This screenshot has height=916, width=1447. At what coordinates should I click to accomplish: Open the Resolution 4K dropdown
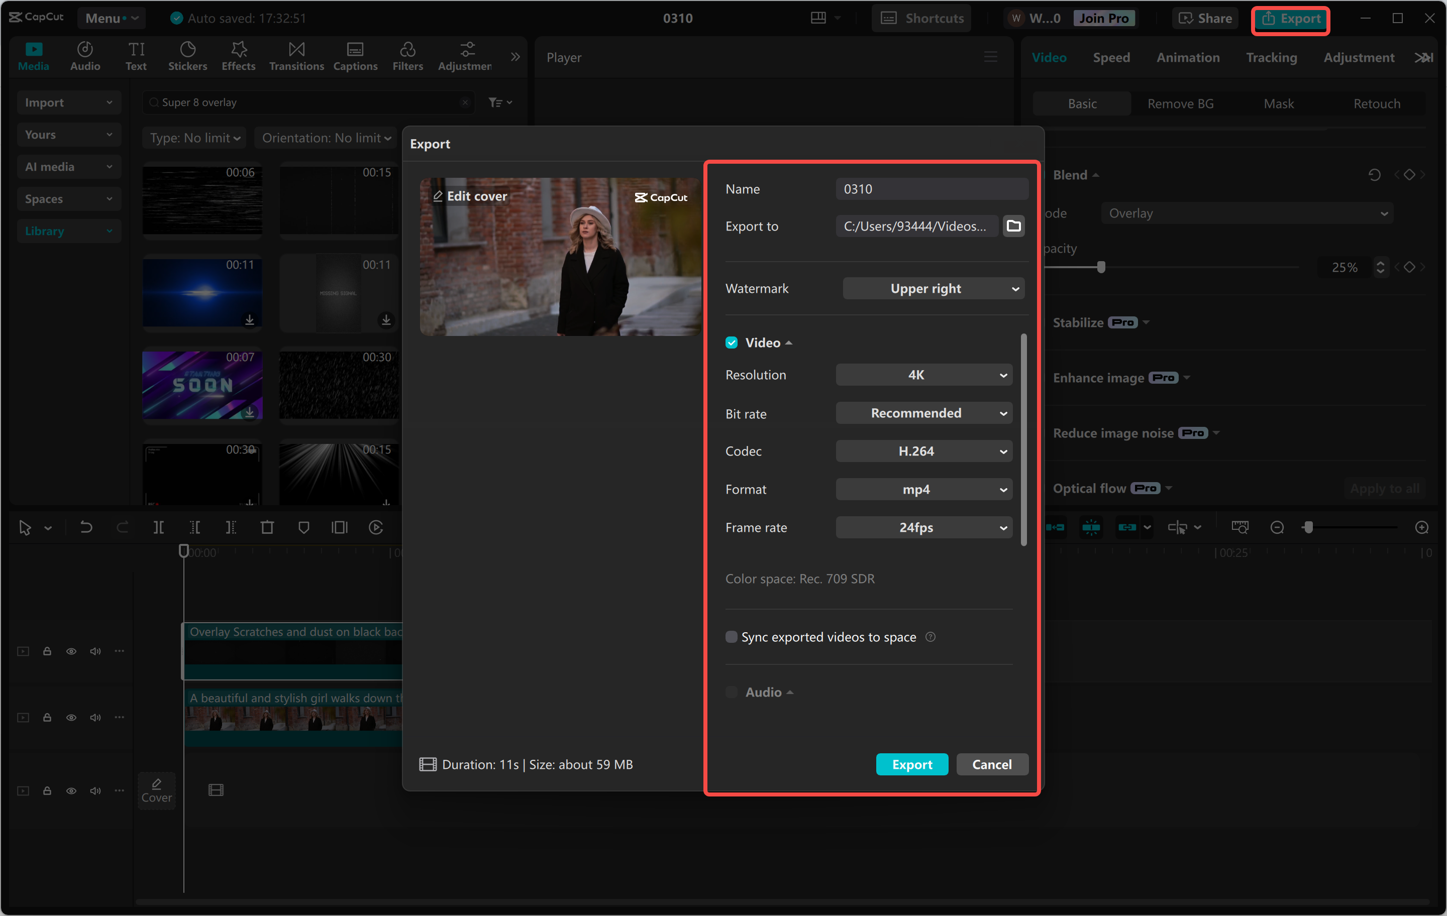(923, 375)
